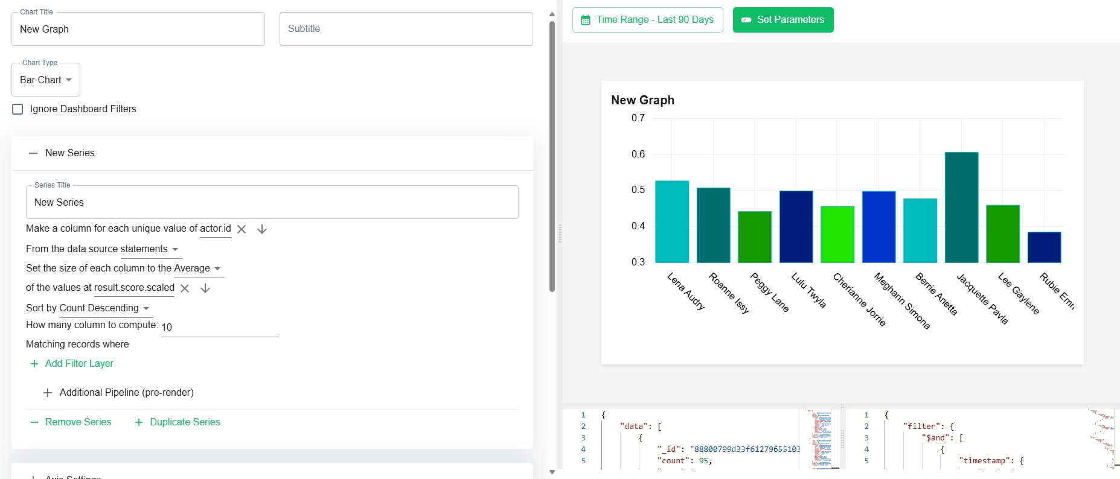The image size is (1120, 479).
Task: Expand Additional Pipeline (pre-render) section
Action: [x=118, y=393]
